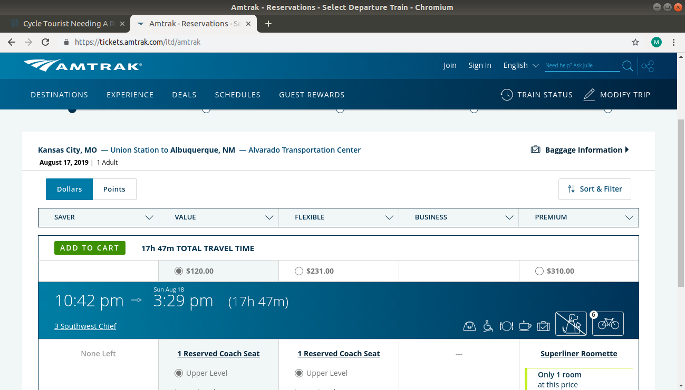
Task: Bookmark page with star icon
Action: pyautogui.click(x=635, y=42)
